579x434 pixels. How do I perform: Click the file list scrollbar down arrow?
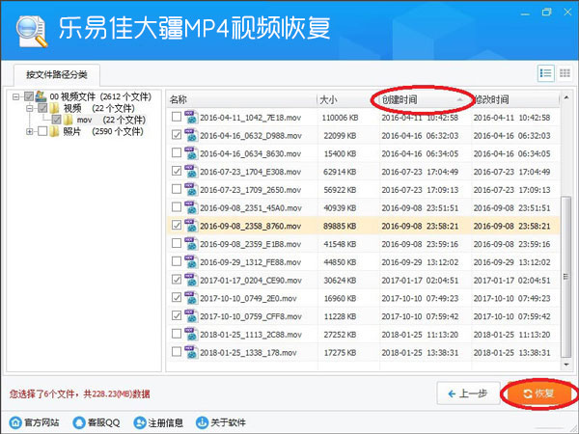pos(566,365)
